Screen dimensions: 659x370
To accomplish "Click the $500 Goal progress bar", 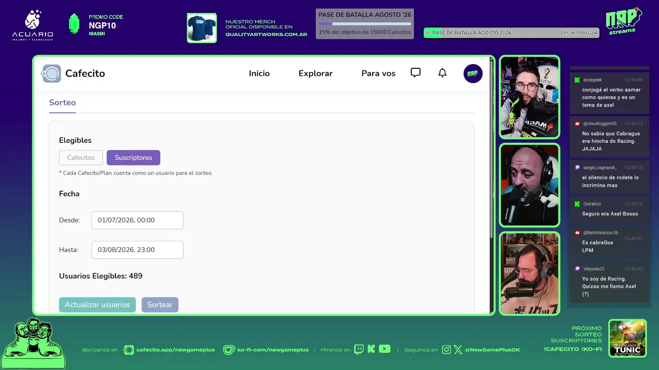I will pyautogui.click(x=512, y=33).
